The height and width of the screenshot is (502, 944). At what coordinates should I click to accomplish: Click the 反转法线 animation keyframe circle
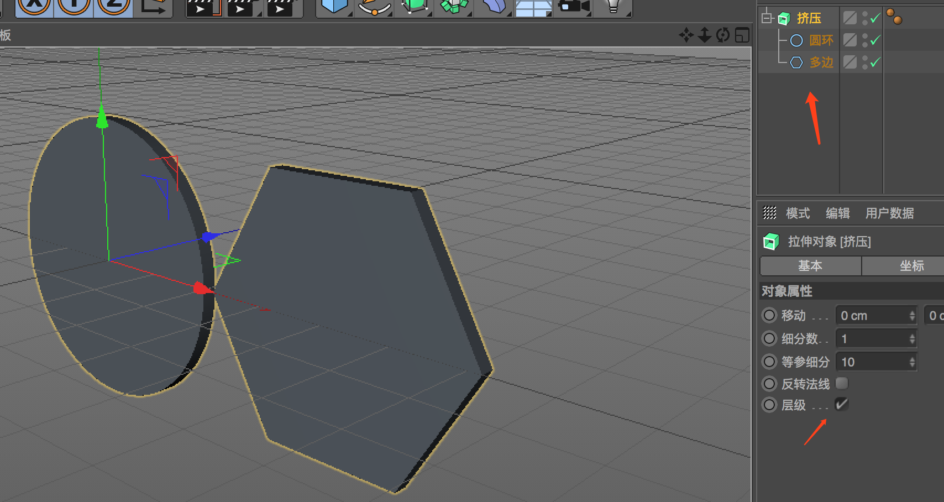pyautogui.click(x=769, y=384)
